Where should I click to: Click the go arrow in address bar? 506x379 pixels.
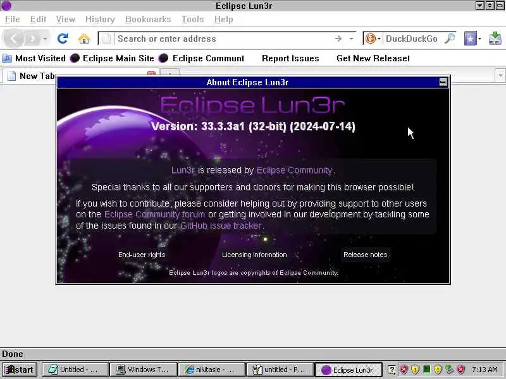coord(338,39)
